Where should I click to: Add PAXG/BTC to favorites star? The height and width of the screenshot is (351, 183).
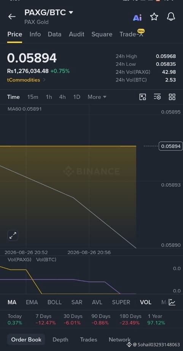tap(154, 17)
